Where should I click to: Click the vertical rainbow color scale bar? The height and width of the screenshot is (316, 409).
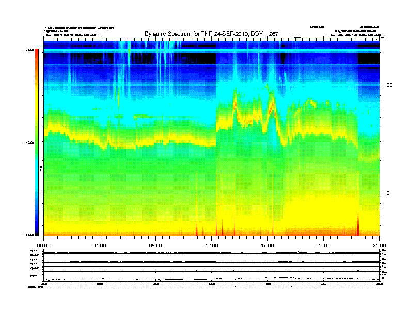37,143
